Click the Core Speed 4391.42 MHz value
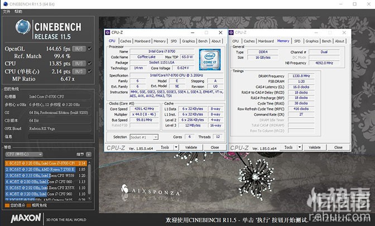 click(144, 109)
